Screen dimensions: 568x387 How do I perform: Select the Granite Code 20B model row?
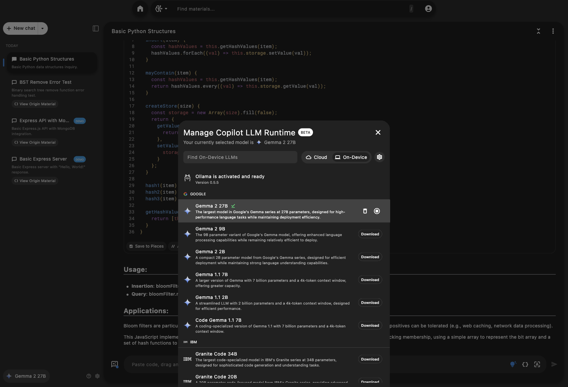point(284,379)
